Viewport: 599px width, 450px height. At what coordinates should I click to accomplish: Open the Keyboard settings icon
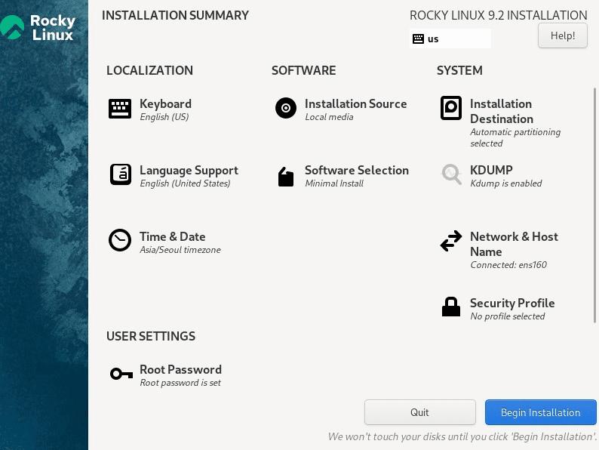119,109
